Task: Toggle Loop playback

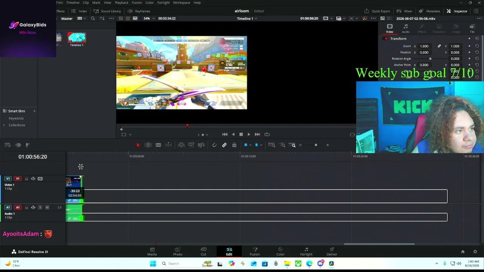Action: (267, 134)
